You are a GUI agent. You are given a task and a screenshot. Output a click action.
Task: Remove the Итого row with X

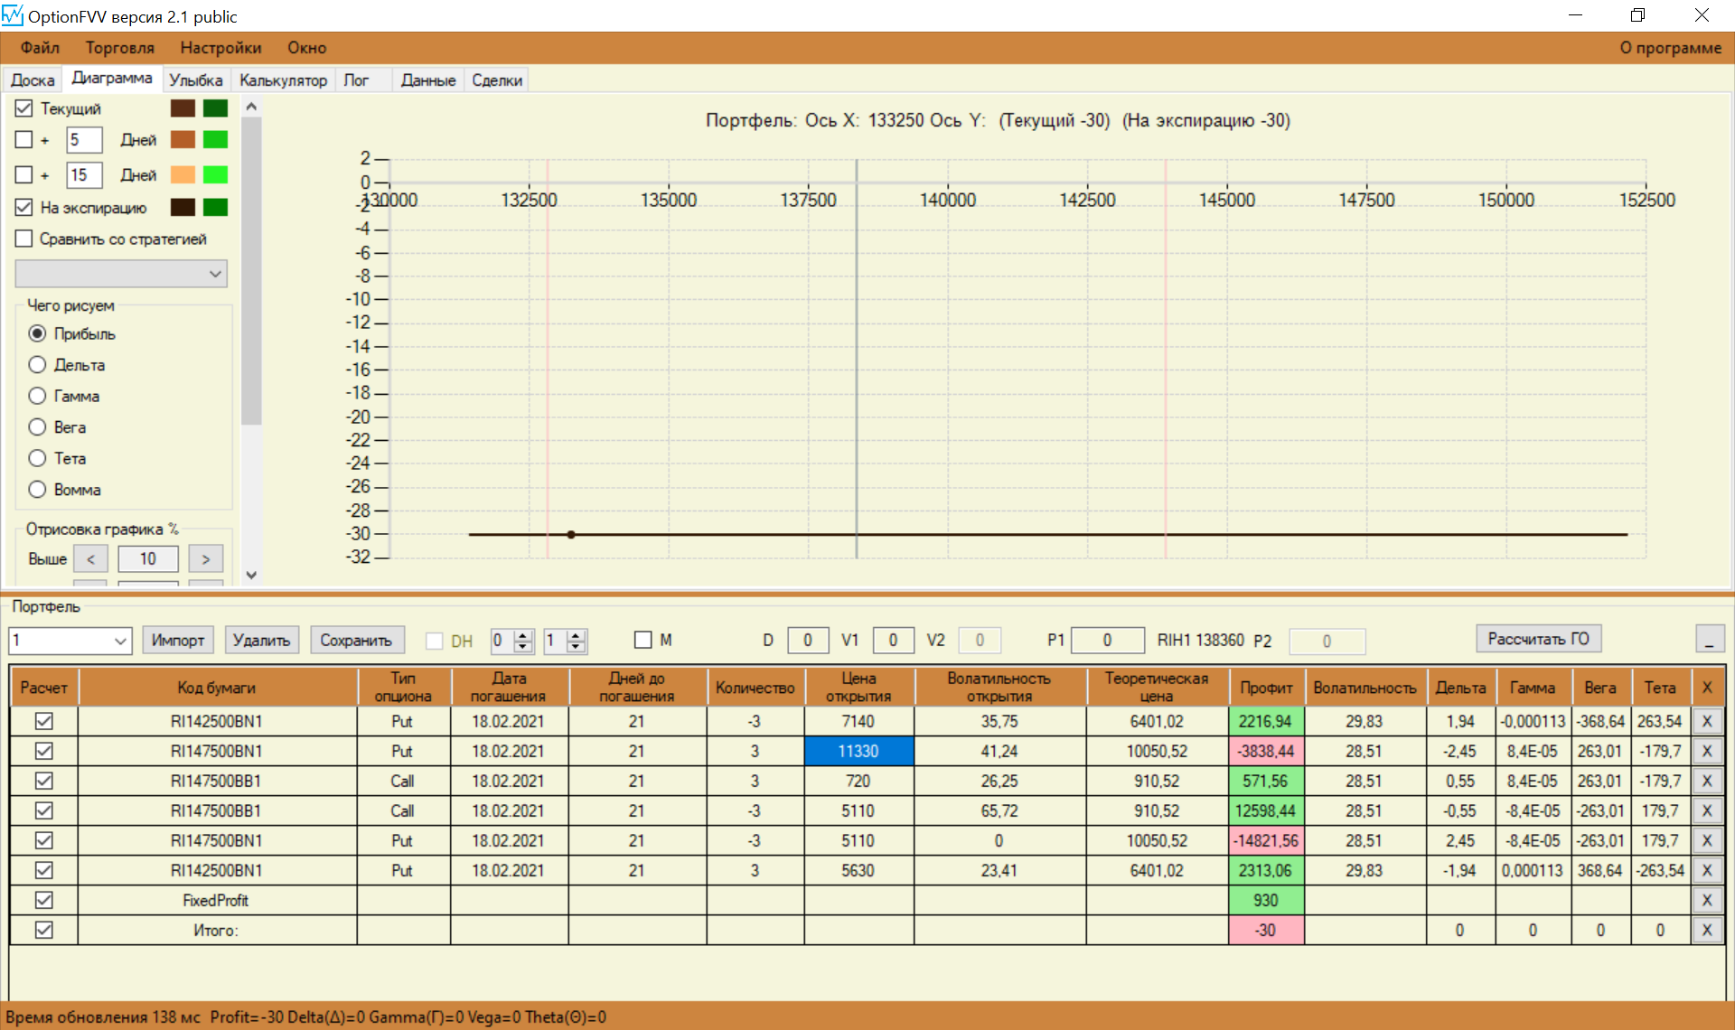[1706, 930]
